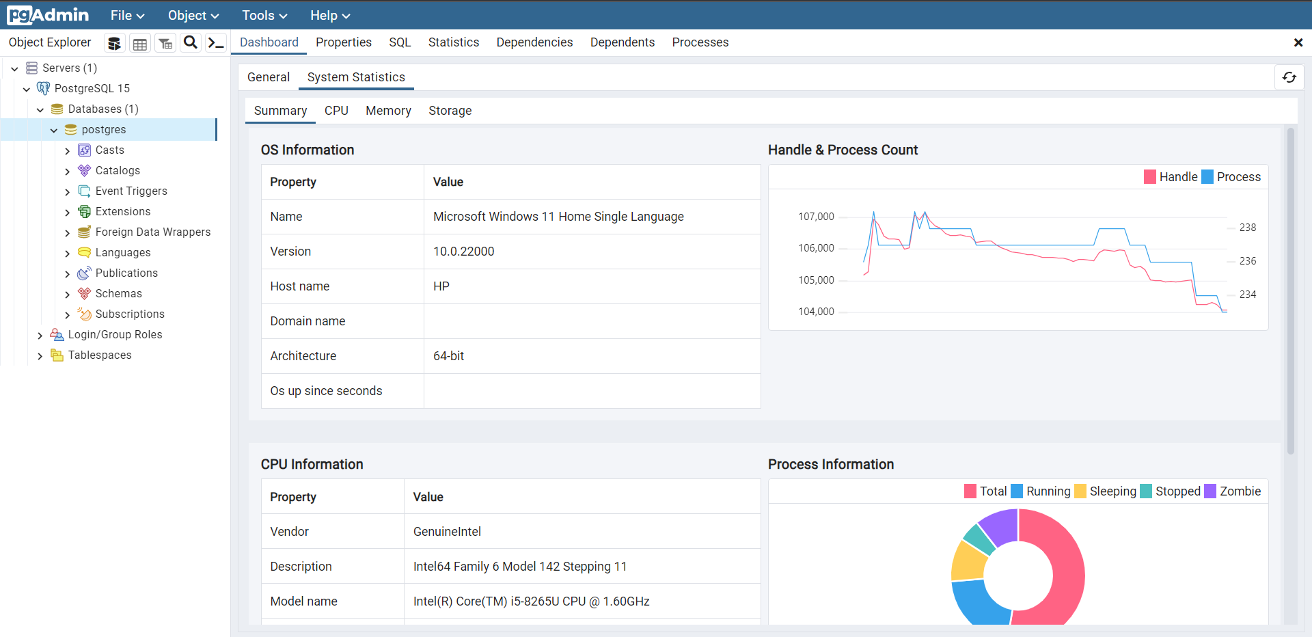Viewport: 1312px width, 637px height.
Task: Switch to the Dependencies tab
Action: point(534,42)
